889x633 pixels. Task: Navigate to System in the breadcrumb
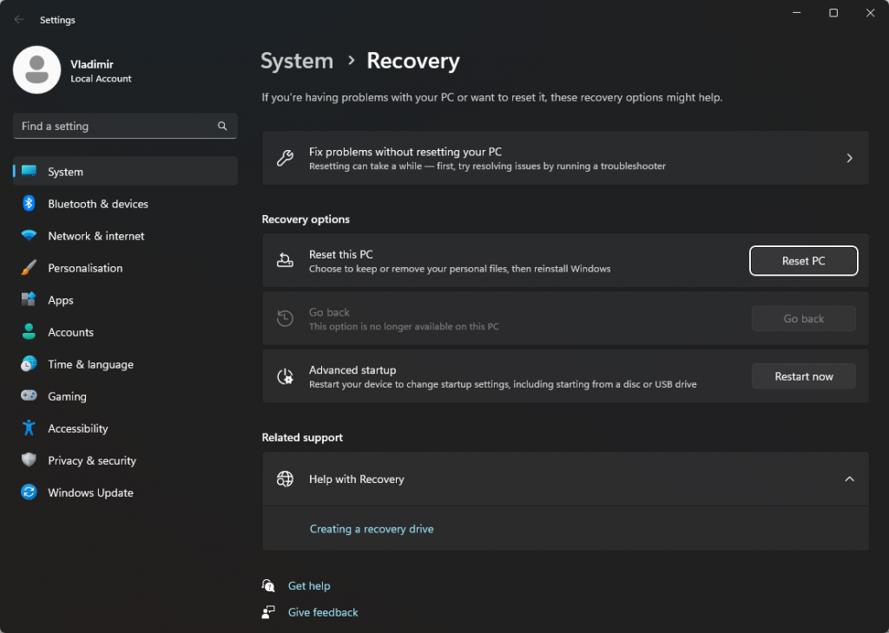pyautogui.click(x=297, y=61)
